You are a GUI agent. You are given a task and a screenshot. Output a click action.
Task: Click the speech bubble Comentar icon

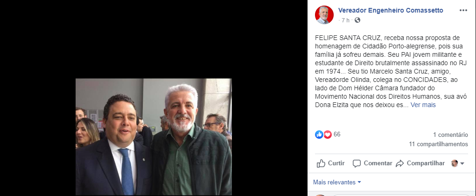(357, 163)
